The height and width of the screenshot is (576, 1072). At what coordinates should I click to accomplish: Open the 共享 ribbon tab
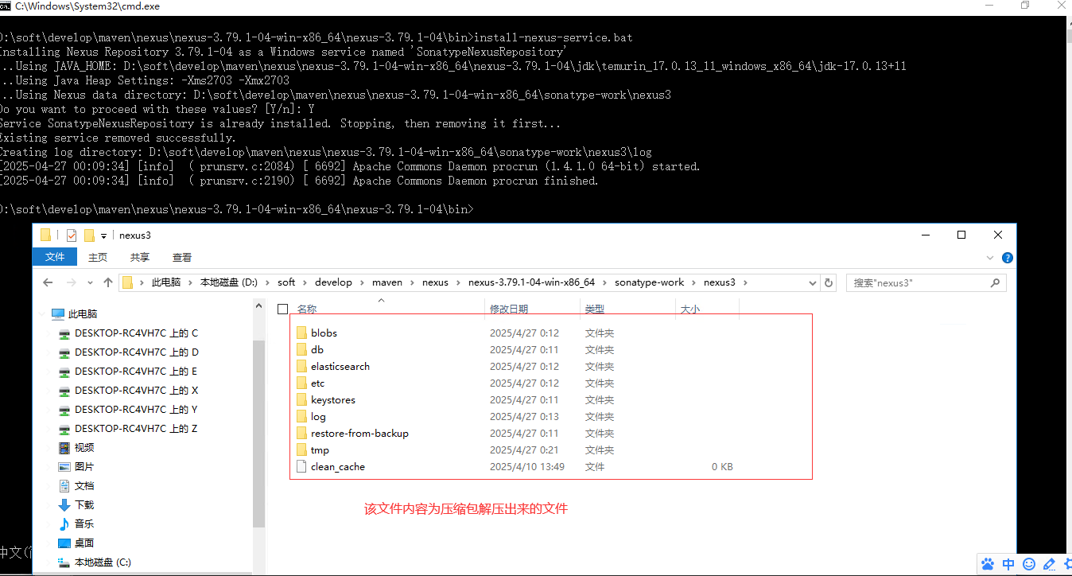[140, 257]
